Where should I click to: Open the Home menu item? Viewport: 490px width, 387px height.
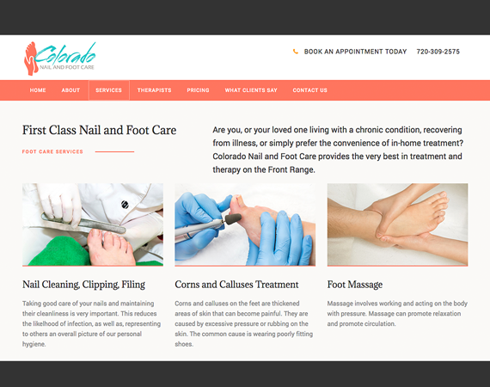38,90
